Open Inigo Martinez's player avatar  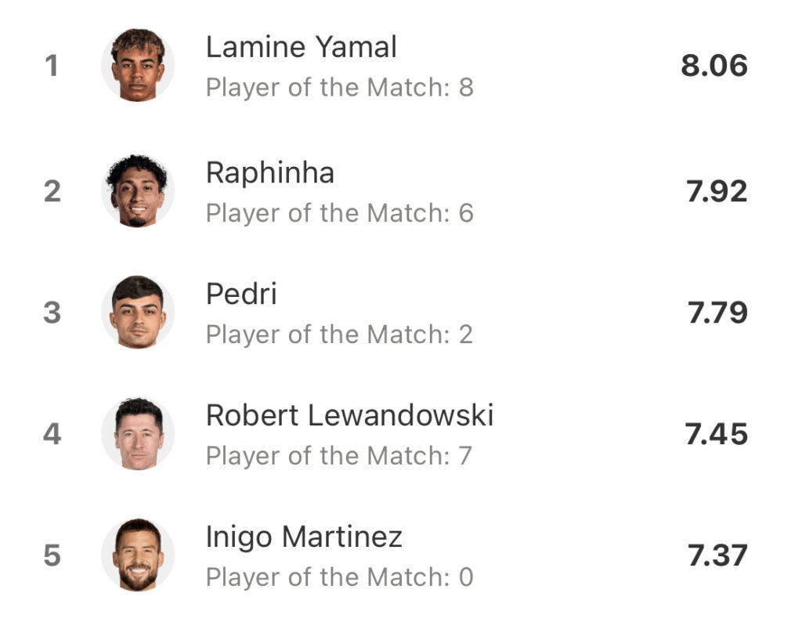pos(138,555)
